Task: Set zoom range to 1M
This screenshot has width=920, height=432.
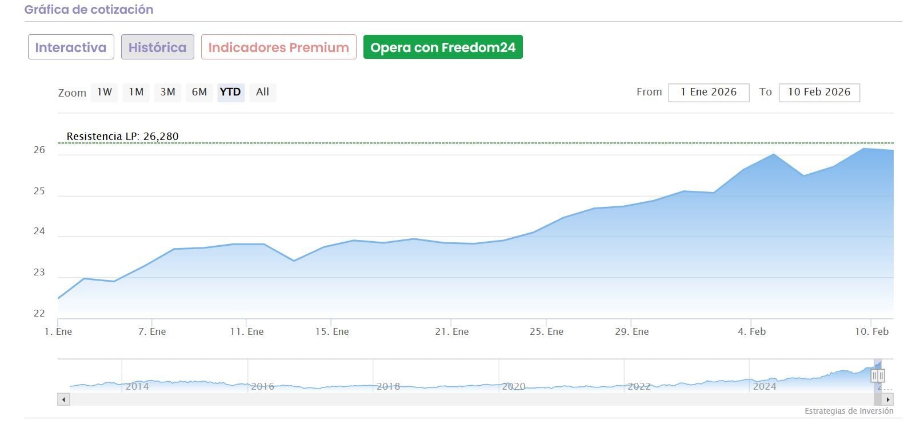Action: click(x=136, y=92)
